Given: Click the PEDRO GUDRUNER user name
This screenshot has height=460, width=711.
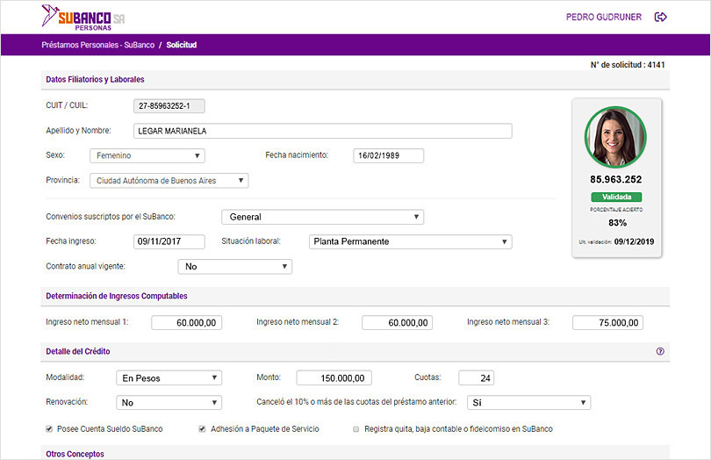Looking at the screenshot, I should click(604, 18).
